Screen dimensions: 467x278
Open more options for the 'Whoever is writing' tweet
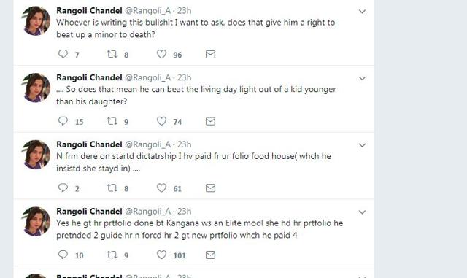pos(362,12)
